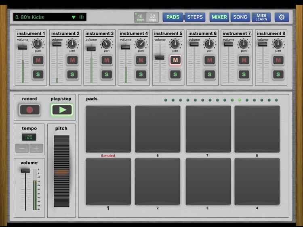The image size is (303, 227).
Task: Click instrument 5 volume fader handle
Action: (160, 58)
